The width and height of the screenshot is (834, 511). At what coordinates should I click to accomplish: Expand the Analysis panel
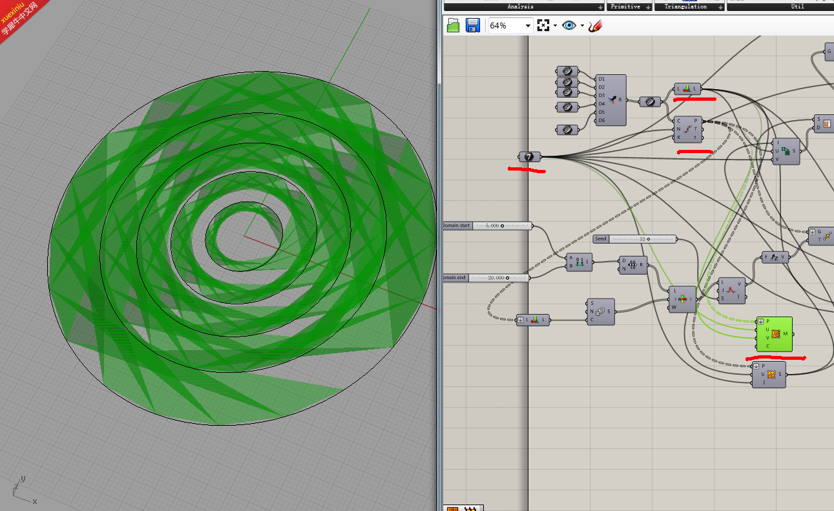point(601,7)
